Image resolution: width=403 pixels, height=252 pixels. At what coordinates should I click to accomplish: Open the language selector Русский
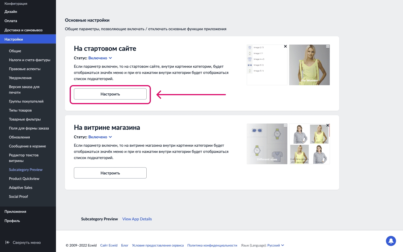[275, 245]
